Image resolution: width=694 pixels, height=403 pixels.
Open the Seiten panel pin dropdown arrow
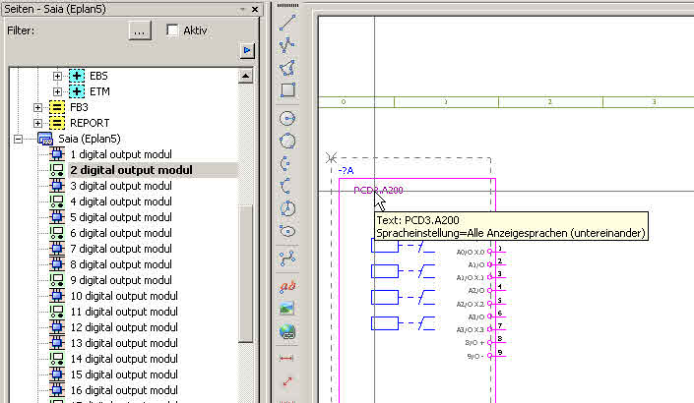point(242,9)
